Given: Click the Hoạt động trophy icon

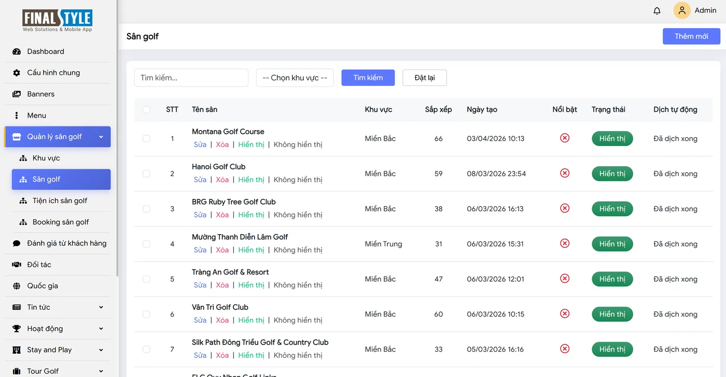Looking at the screenshot, I should [17, 328].
